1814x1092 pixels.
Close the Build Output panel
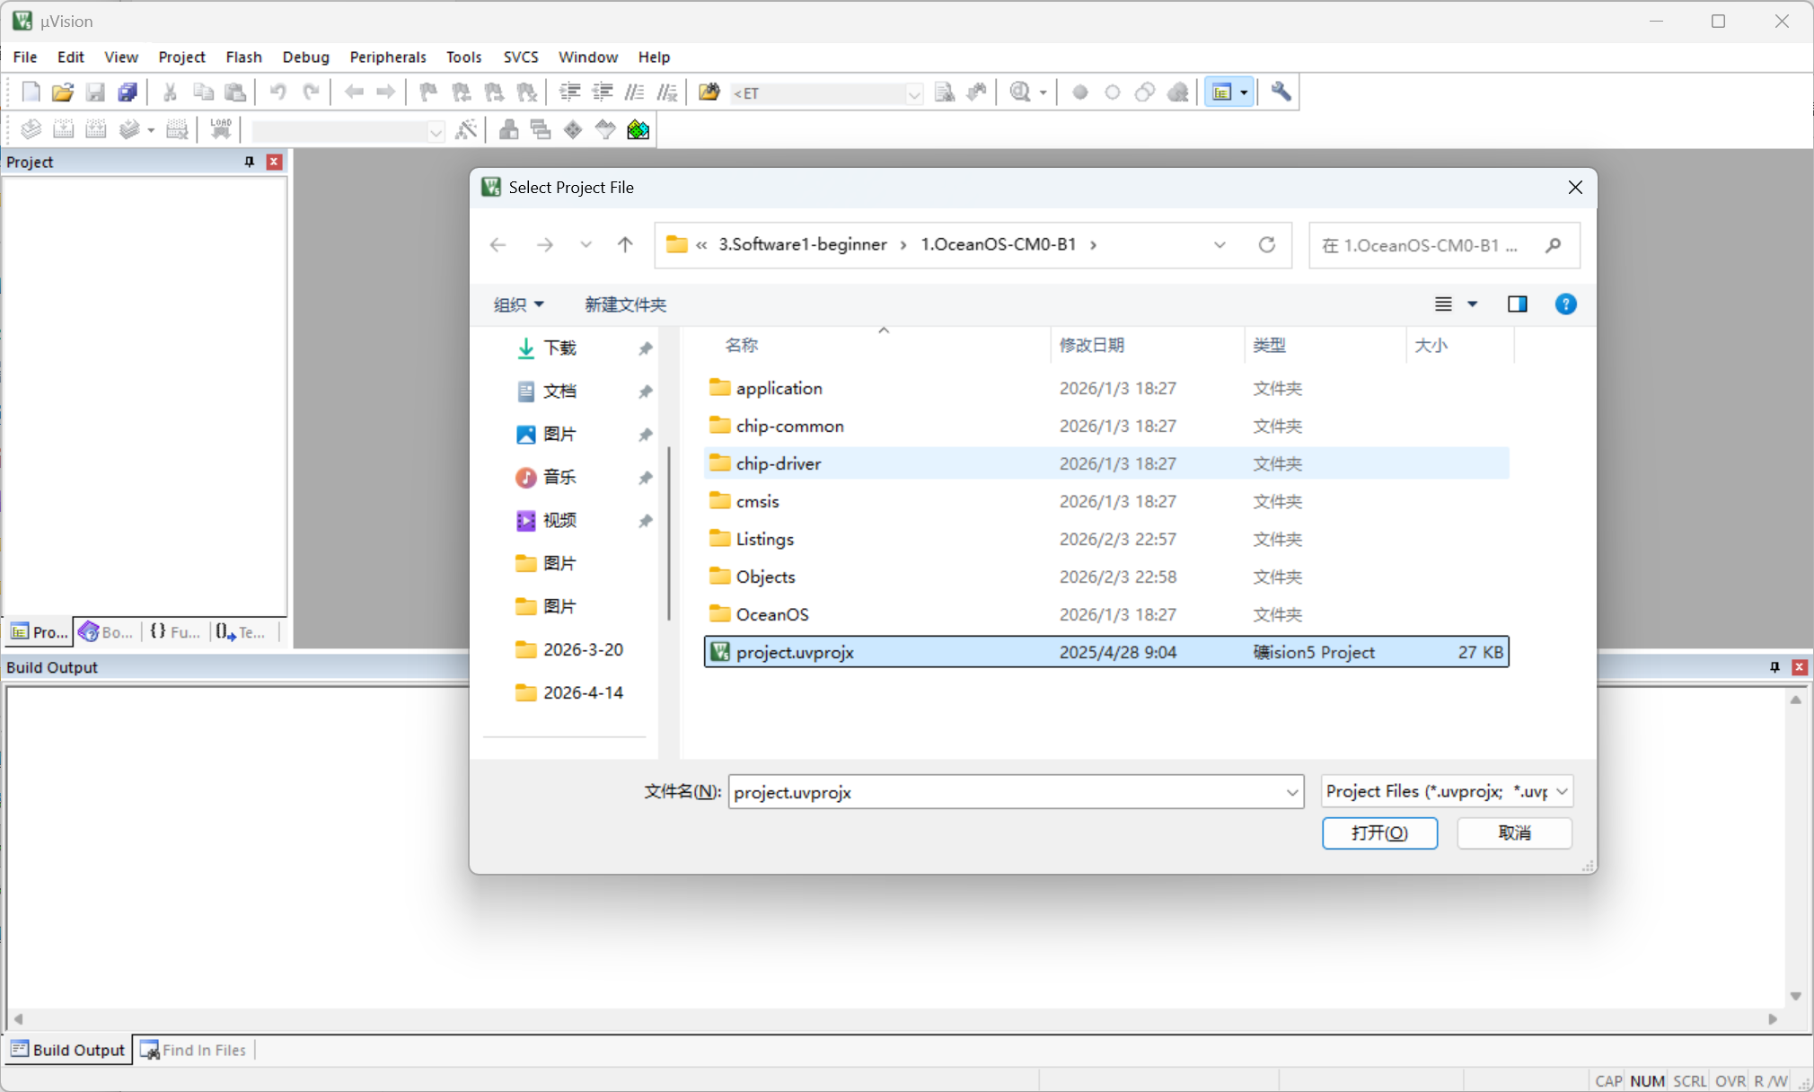tap(1800, 667)
